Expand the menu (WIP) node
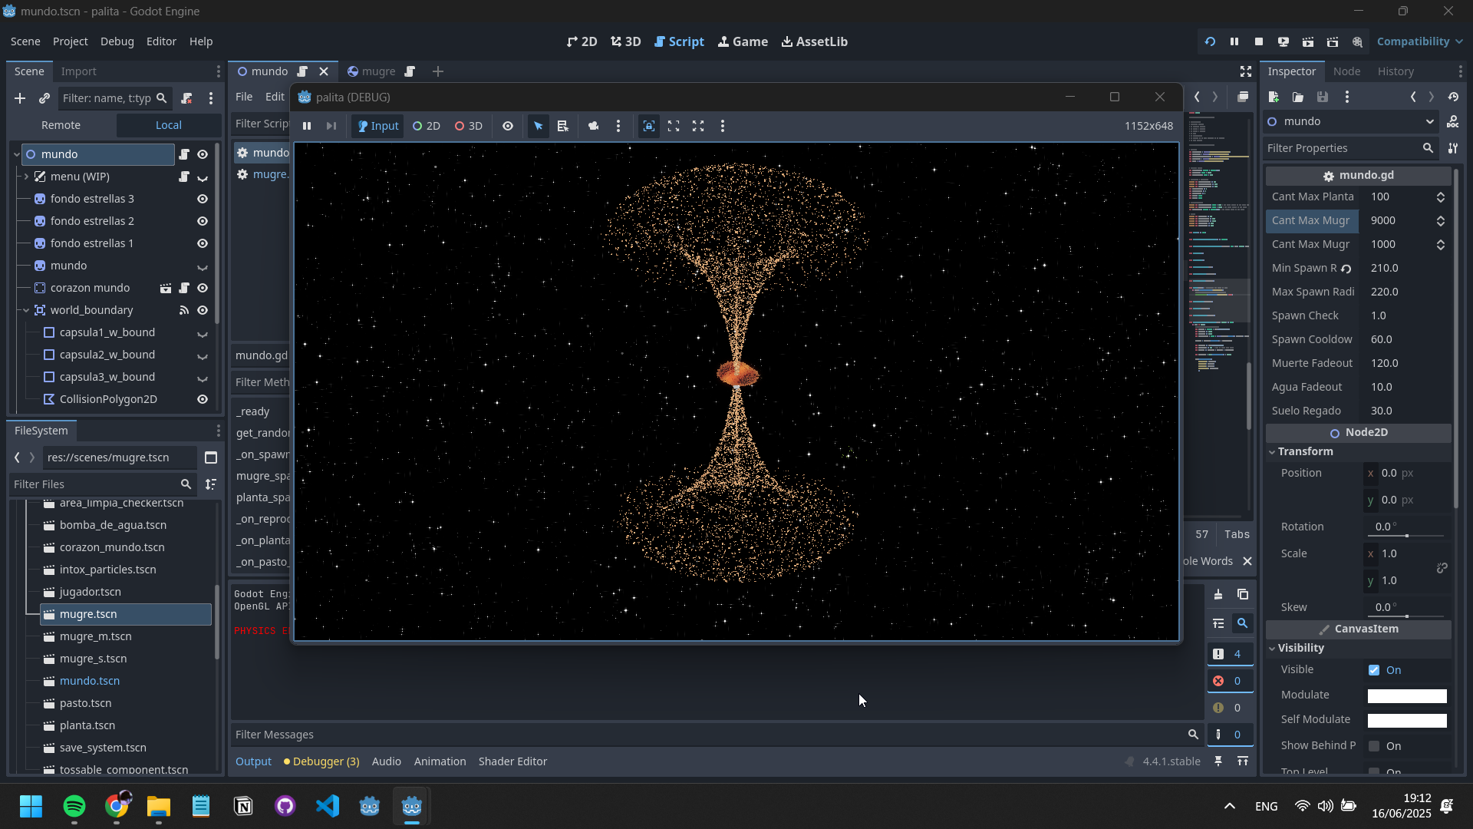Image resolution: width=1473 pixels, height=829 pixels. click(26, 177)
